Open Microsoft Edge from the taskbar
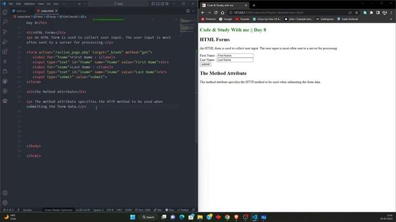This screenshot has height=222, width=396. point(181,217)
